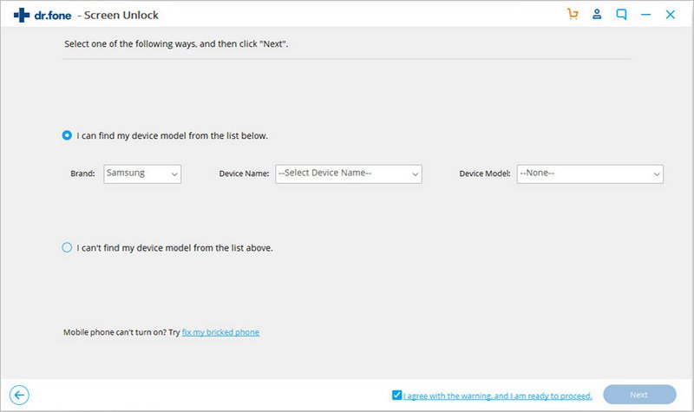Screen dimensions: 694x412
Task: Click the user account icon
Action: click(597, 15)
